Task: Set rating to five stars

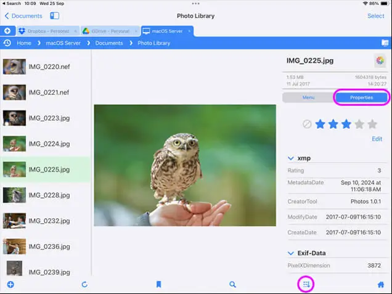Action: point(372,124)
